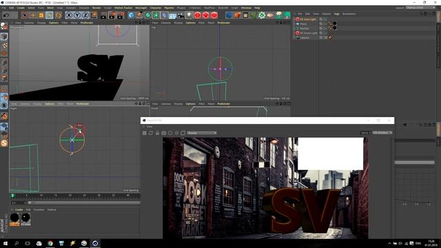Open the MoGraph menu
This screenshot has width=441, height=248.
[x=141, y=8]
